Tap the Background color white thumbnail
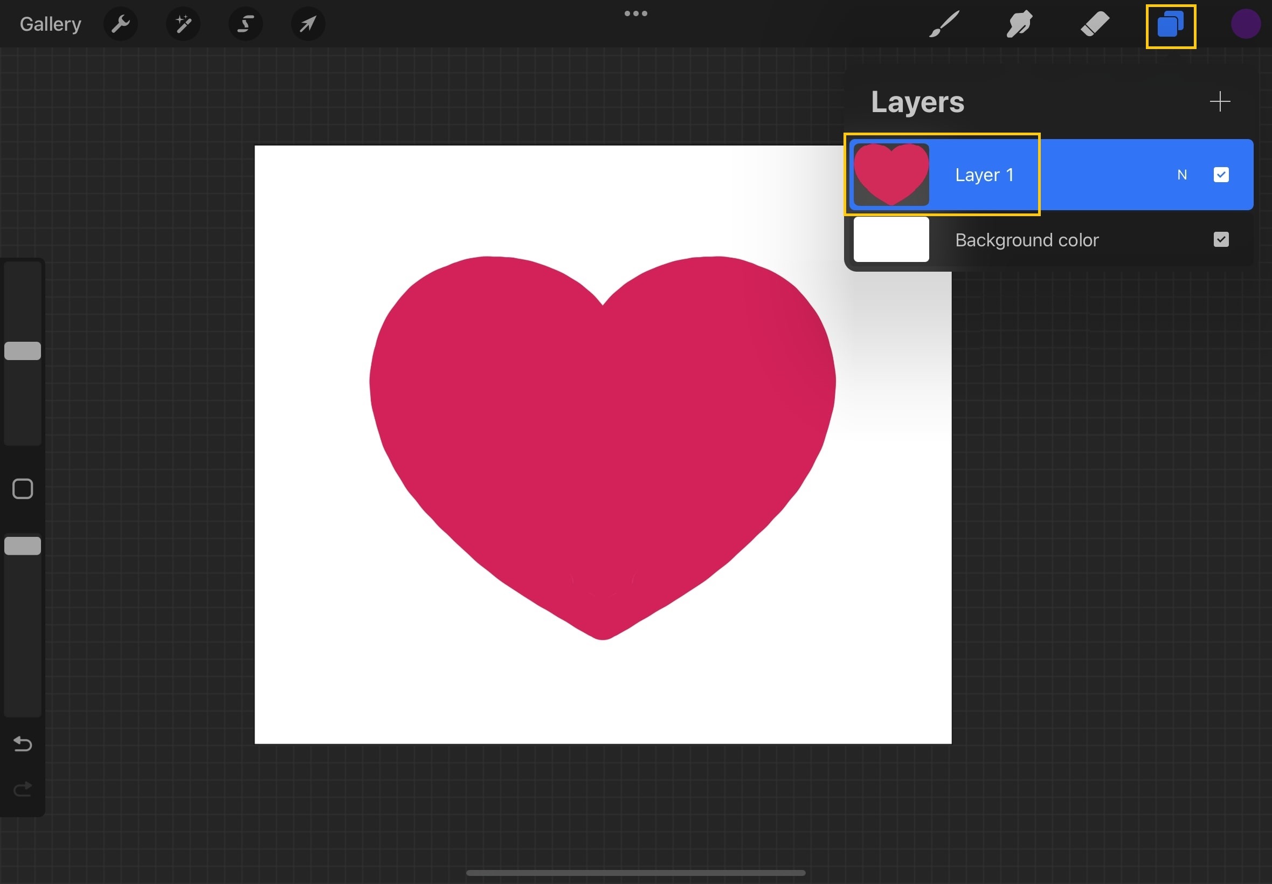 891,239
